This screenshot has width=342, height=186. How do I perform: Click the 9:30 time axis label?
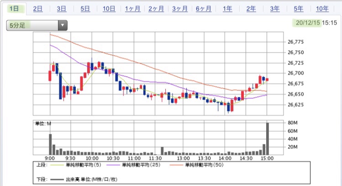[x=70, y=159]
